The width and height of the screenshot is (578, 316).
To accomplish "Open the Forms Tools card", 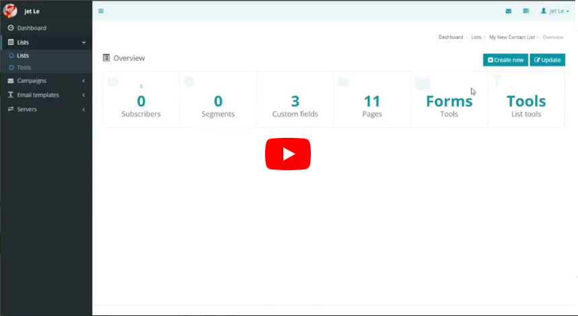I will click(x=449, y=100).
